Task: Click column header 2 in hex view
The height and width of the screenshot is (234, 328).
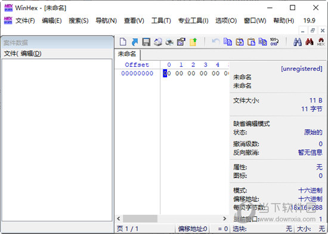Action: (x=193, y=65)
